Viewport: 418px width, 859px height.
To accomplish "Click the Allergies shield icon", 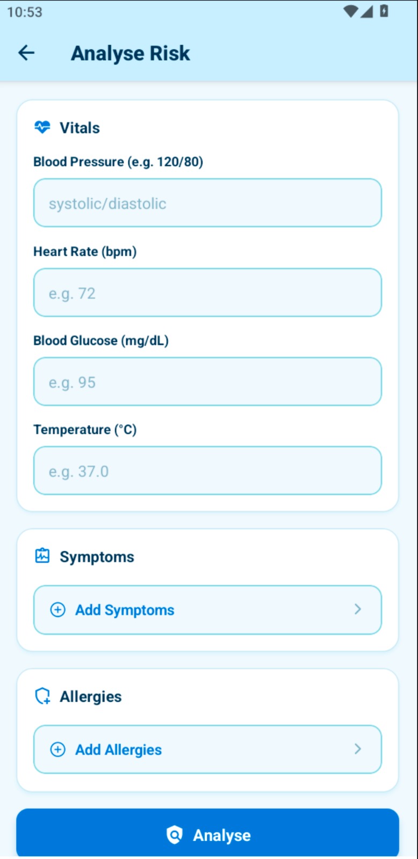I will (x=42, y=696).
